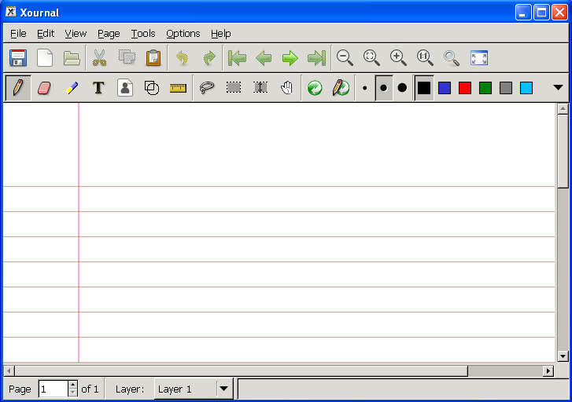The height and width of the screenshot is (402, 572).
Task: Decrease the page number with down stepper
Action: [72, 393]
